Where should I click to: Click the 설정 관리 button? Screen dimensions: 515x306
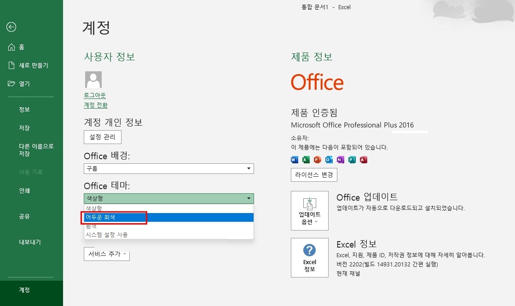(x=103, y=137)
